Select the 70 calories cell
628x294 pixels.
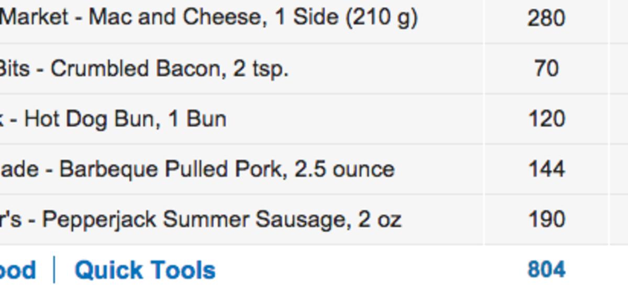[x=546, y=69]
